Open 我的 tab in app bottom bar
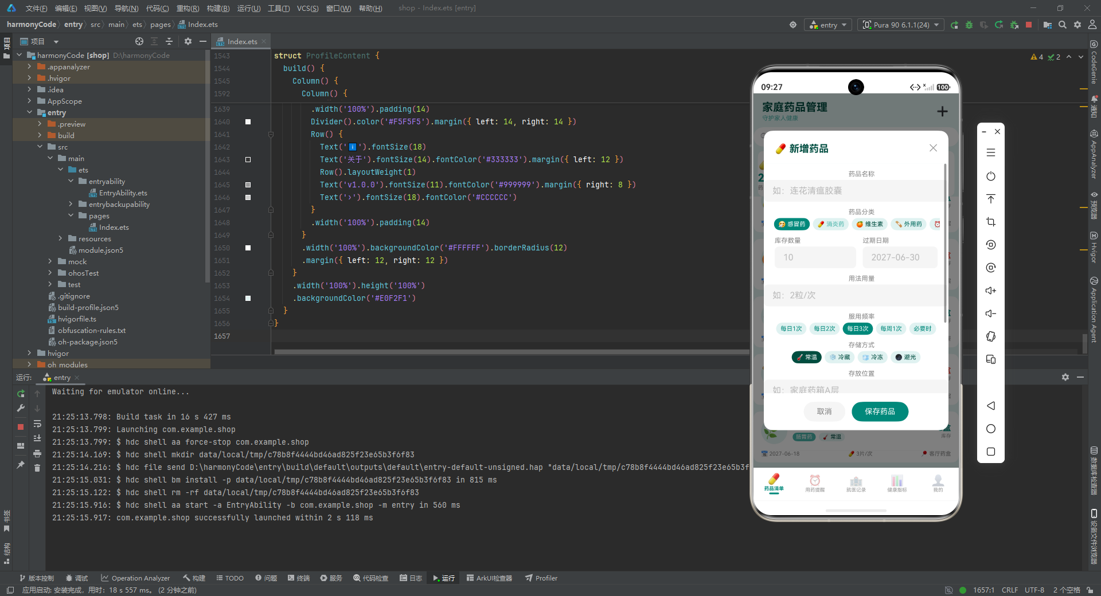 point(938,483)
